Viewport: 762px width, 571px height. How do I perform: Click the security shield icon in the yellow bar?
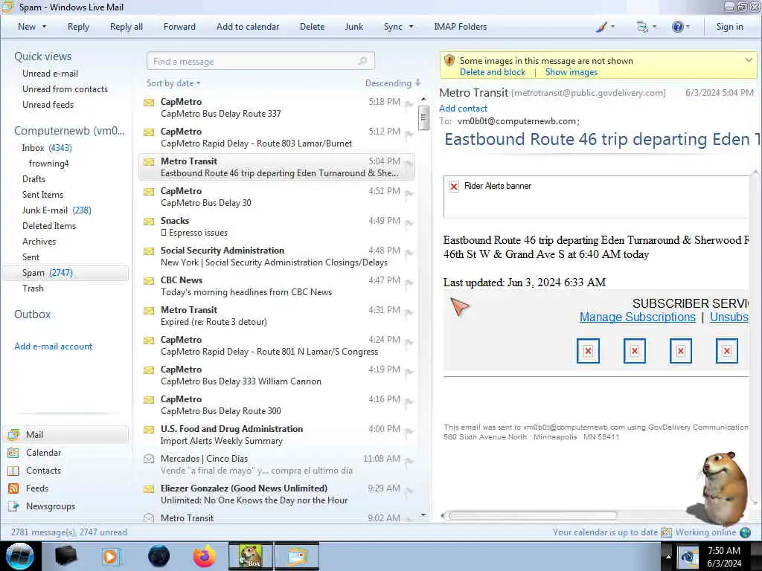[449, 61]
